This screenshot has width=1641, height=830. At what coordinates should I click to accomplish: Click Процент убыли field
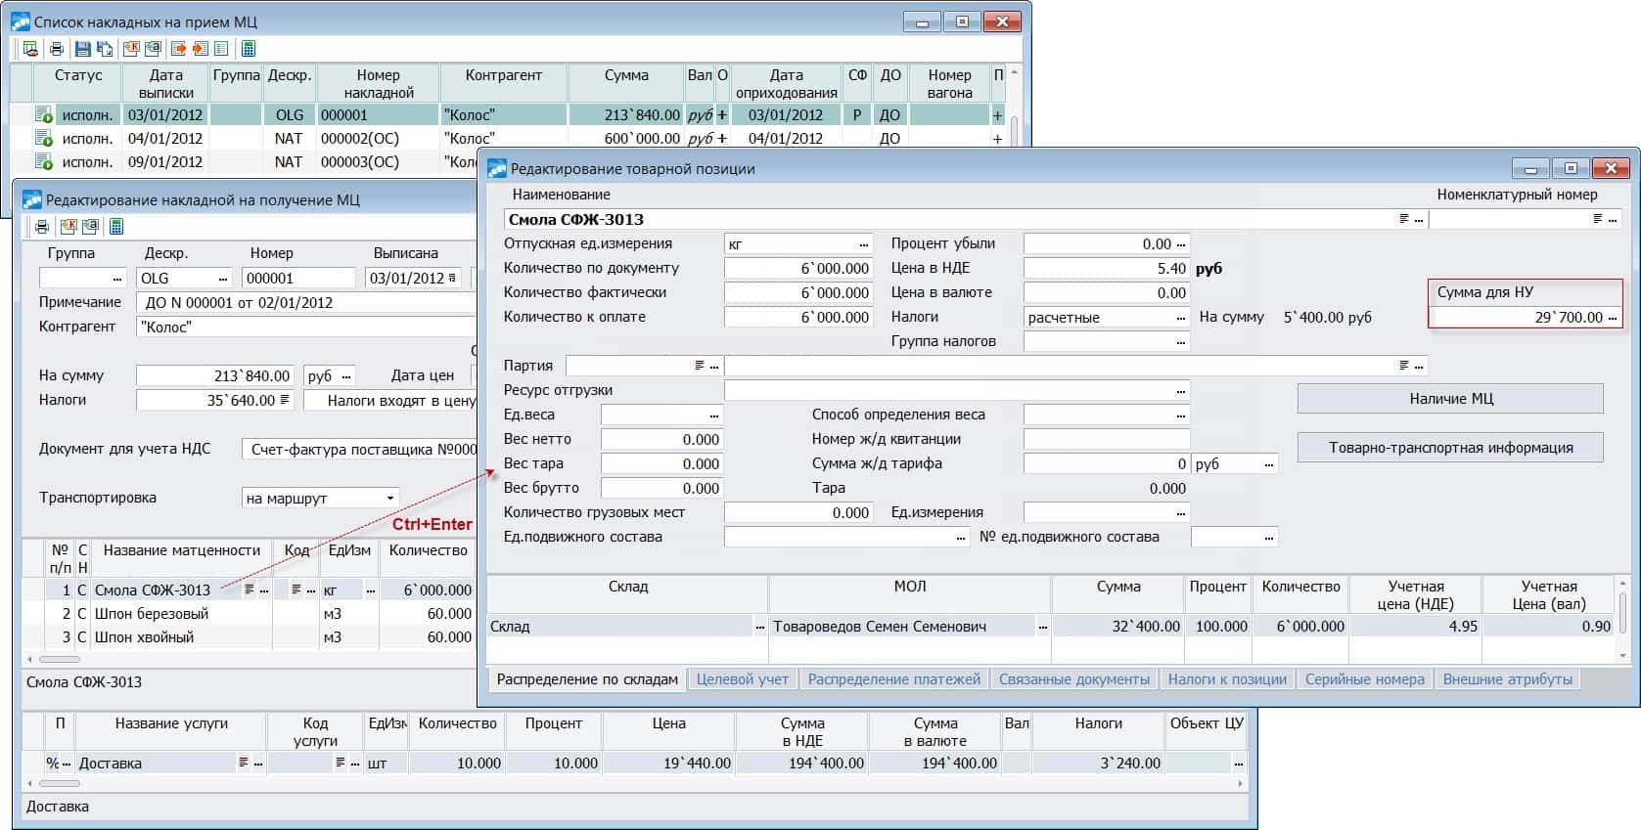click(x=1107, y=244)
